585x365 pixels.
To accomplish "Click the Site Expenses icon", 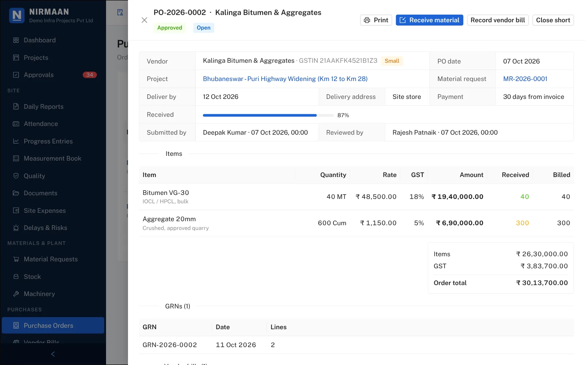I will [16, 211].
